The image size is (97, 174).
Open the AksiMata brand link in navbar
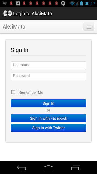[x=14, y=27]
